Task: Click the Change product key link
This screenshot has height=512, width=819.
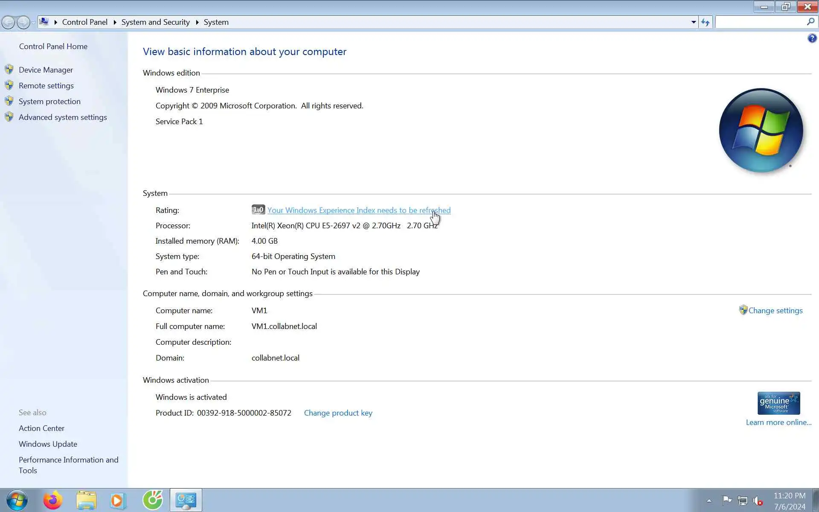Action: point(338,413)
